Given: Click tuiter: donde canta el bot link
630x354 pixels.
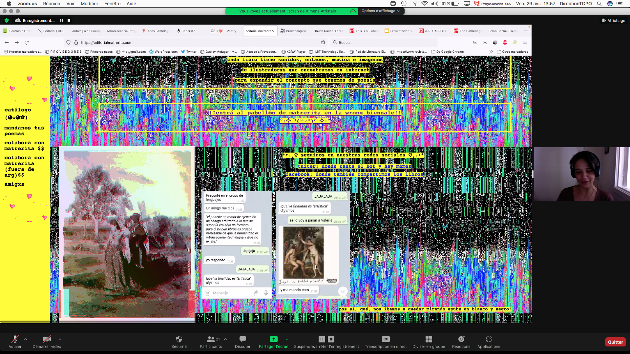Looking at the screenshot, I should coord(354,166).
